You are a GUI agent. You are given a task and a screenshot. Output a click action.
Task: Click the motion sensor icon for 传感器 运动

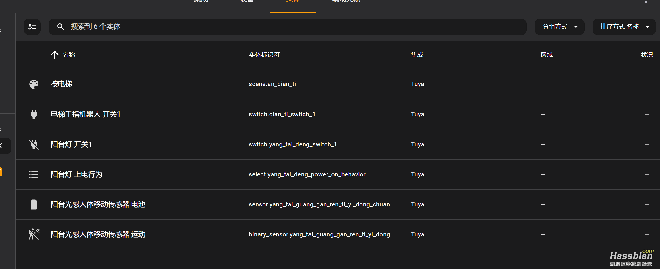pos(34,234)
